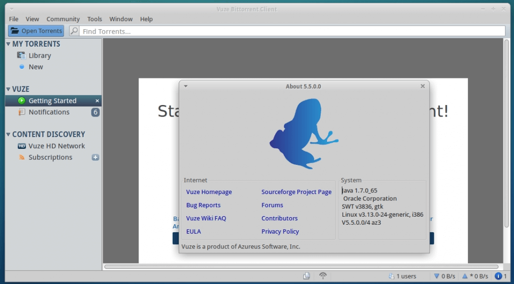Click the download speed arrow in status bar
The width and height of the screenshot is (514, 284).
(x=437, y=276)
